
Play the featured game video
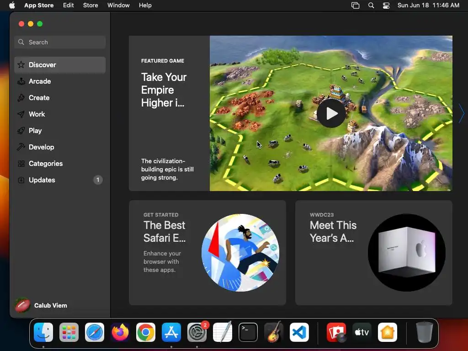[331, 113]
